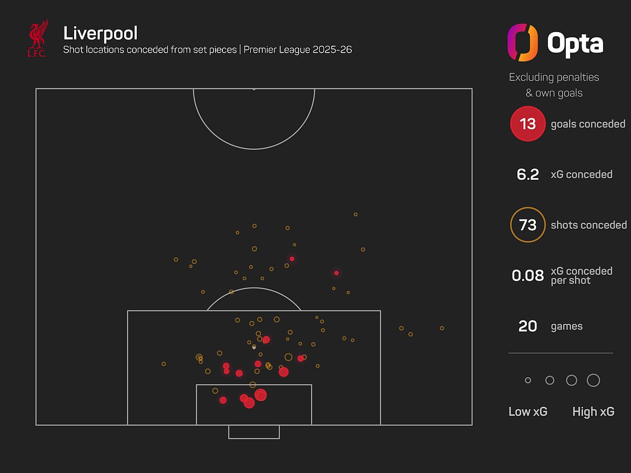Select the second-smallest xG legend circle
This screenshot has width=631, height=473.
click(549, 381)
